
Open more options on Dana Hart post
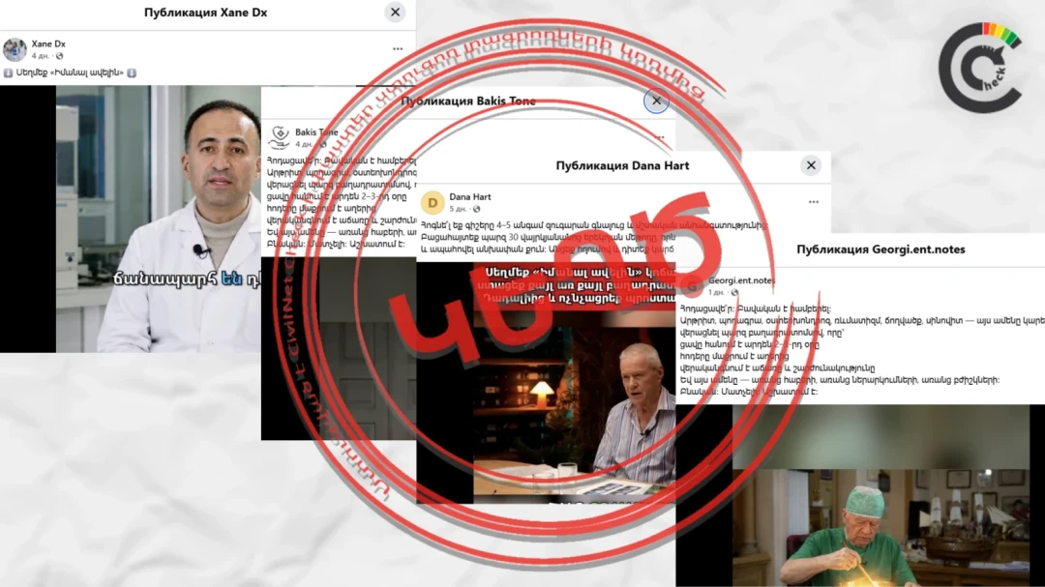click(x=814, y=202)
